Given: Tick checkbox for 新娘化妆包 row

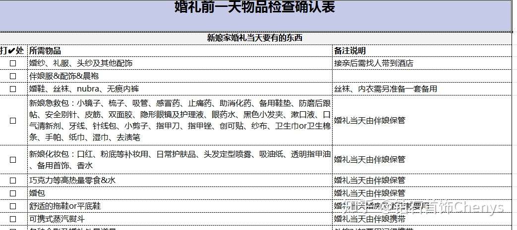Looking at the screenshot, I should pos(13,160).
